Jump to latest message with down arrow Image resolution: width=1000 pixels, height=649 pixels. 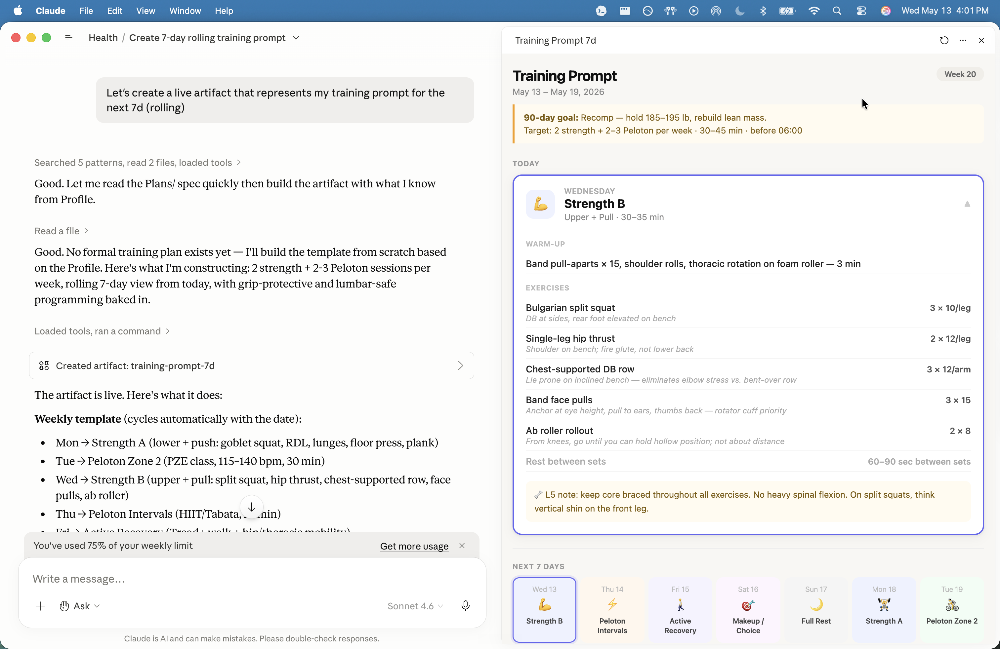[x=251, y=507]
